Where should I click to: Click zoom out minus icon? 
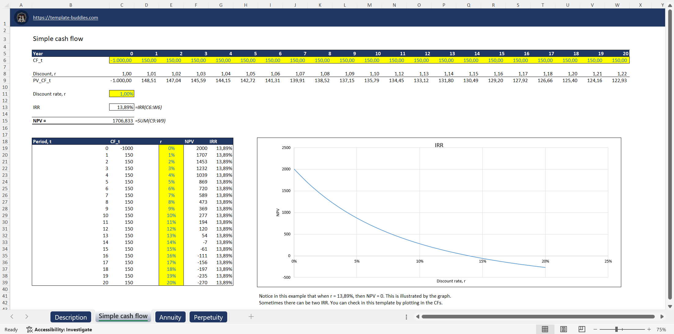[595, 329]
